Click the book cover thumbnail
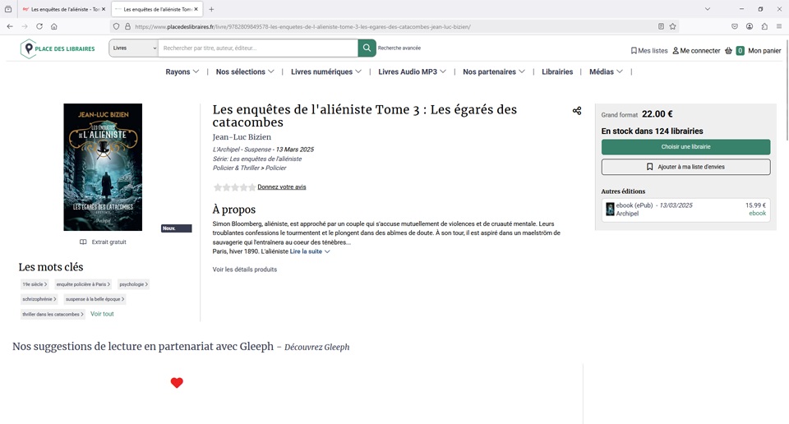This screenshot has height=424, width=789. click(103, 167)
